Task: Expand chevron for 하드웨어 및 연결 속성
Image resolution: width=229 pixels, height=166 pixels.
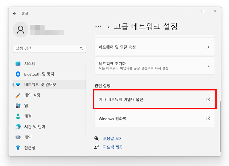Action: click(208, 47)
